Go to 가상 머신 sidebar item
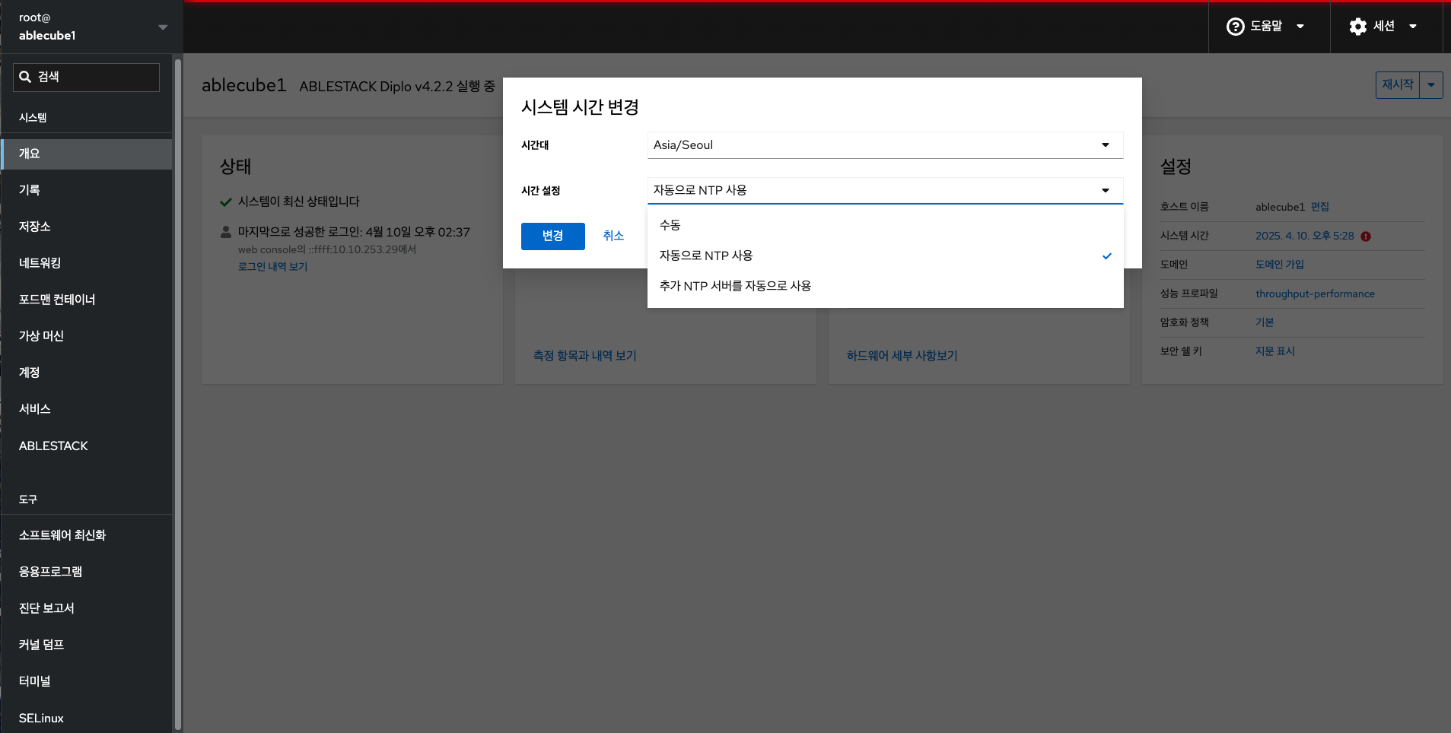This screenshot has width=1451, height=733. pos(42,336)
